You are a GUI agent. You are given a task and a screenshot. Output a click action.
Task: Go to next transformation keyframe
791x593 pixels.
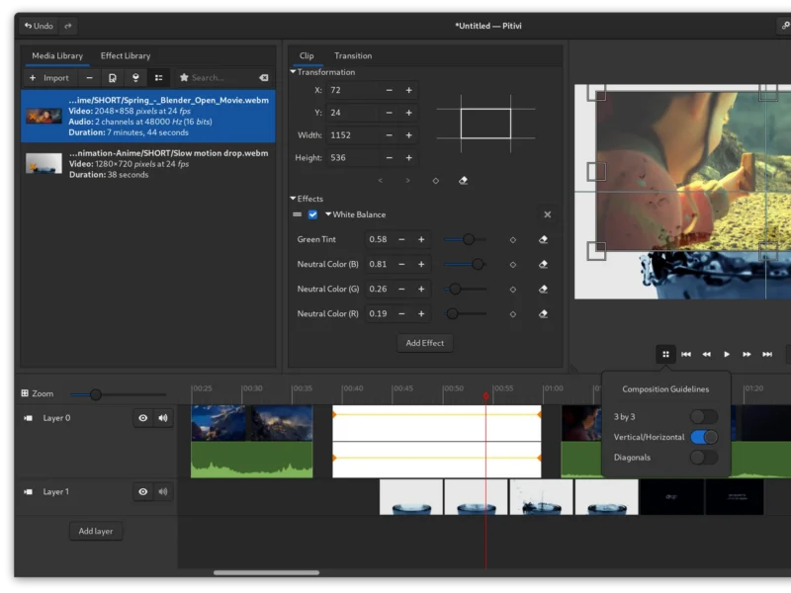[407, 181]
